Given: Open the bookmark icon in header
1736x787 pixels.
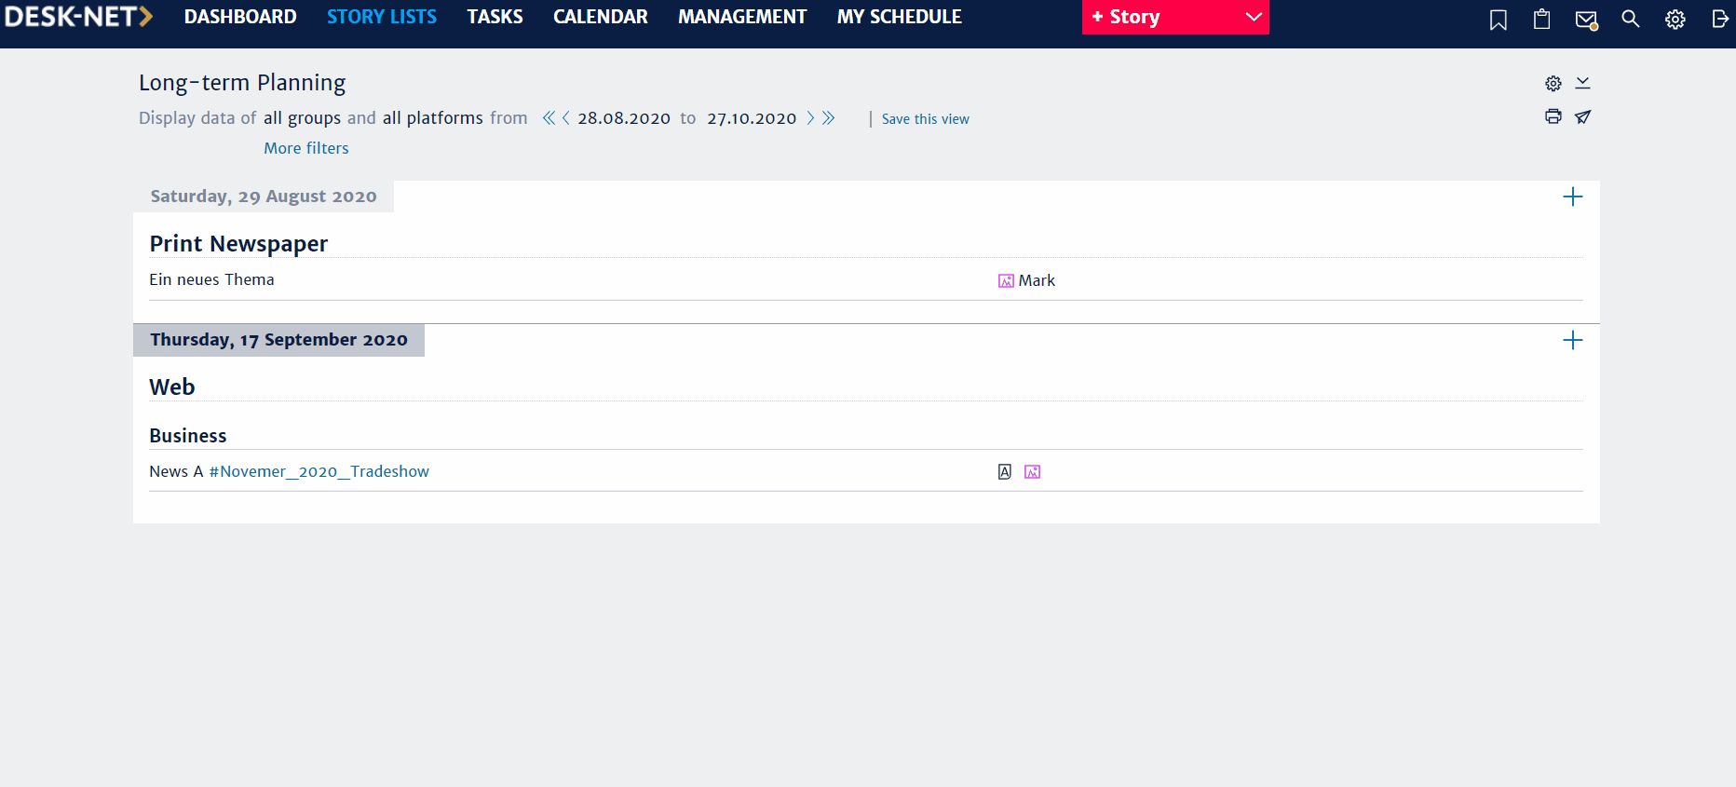Looking at the screenshot, I should pos(1498,20).
